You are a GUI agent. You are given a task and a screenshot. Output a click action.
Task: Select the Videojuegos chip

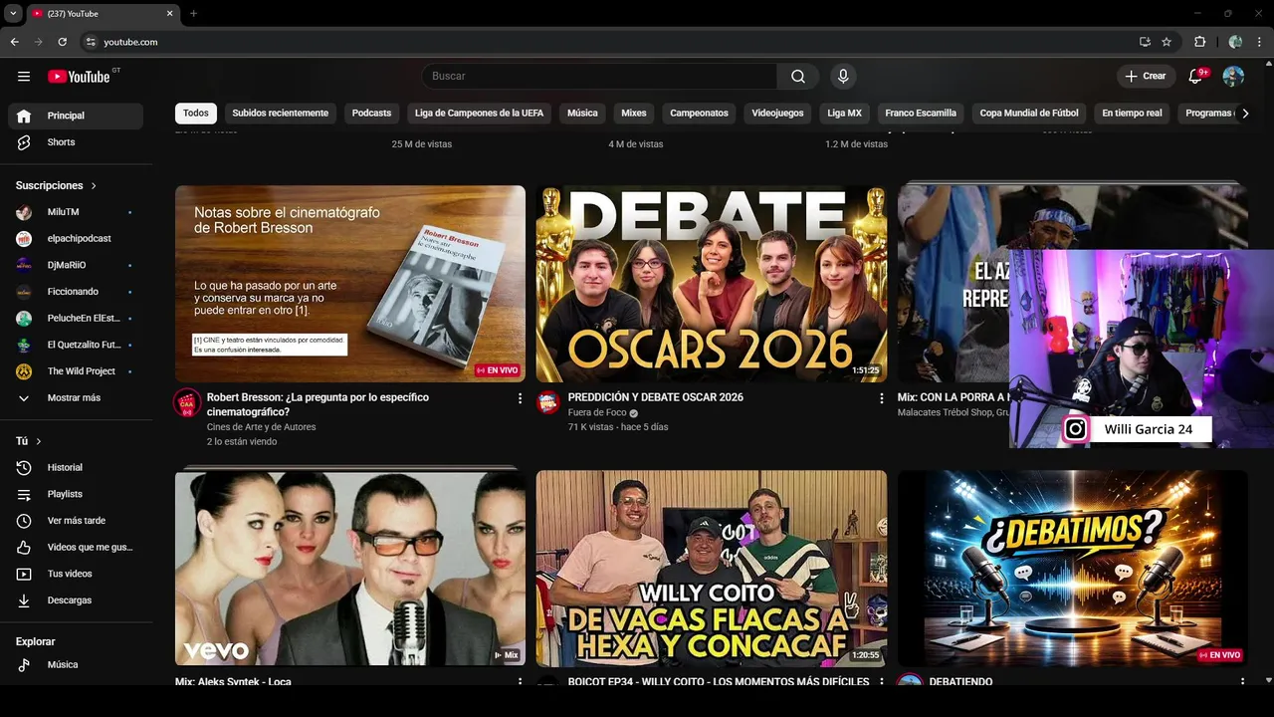coord(777,114)
